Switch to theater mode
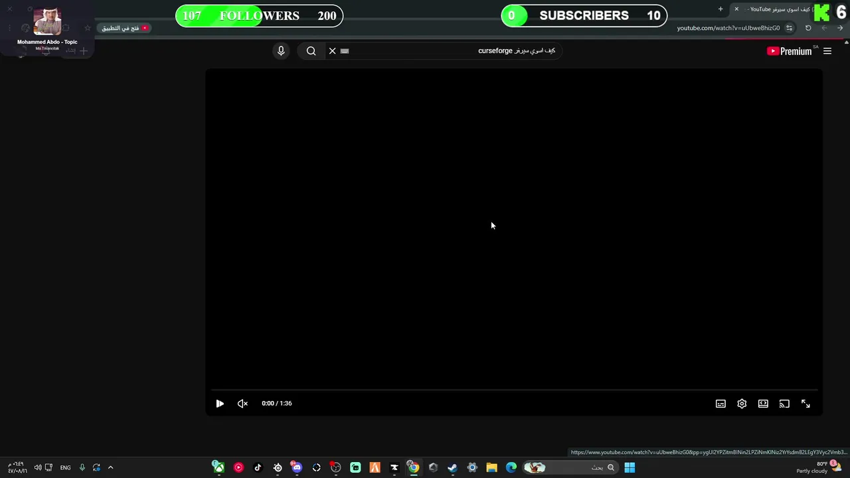Image resolution: width=850 pixels, height=478 pixels. pos(763,404)
